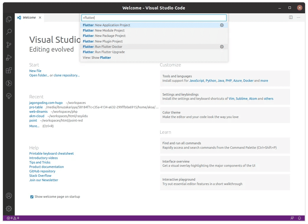Toggle Show welcome page on startup checkbox
308x224 pixels.
(32, 197)
